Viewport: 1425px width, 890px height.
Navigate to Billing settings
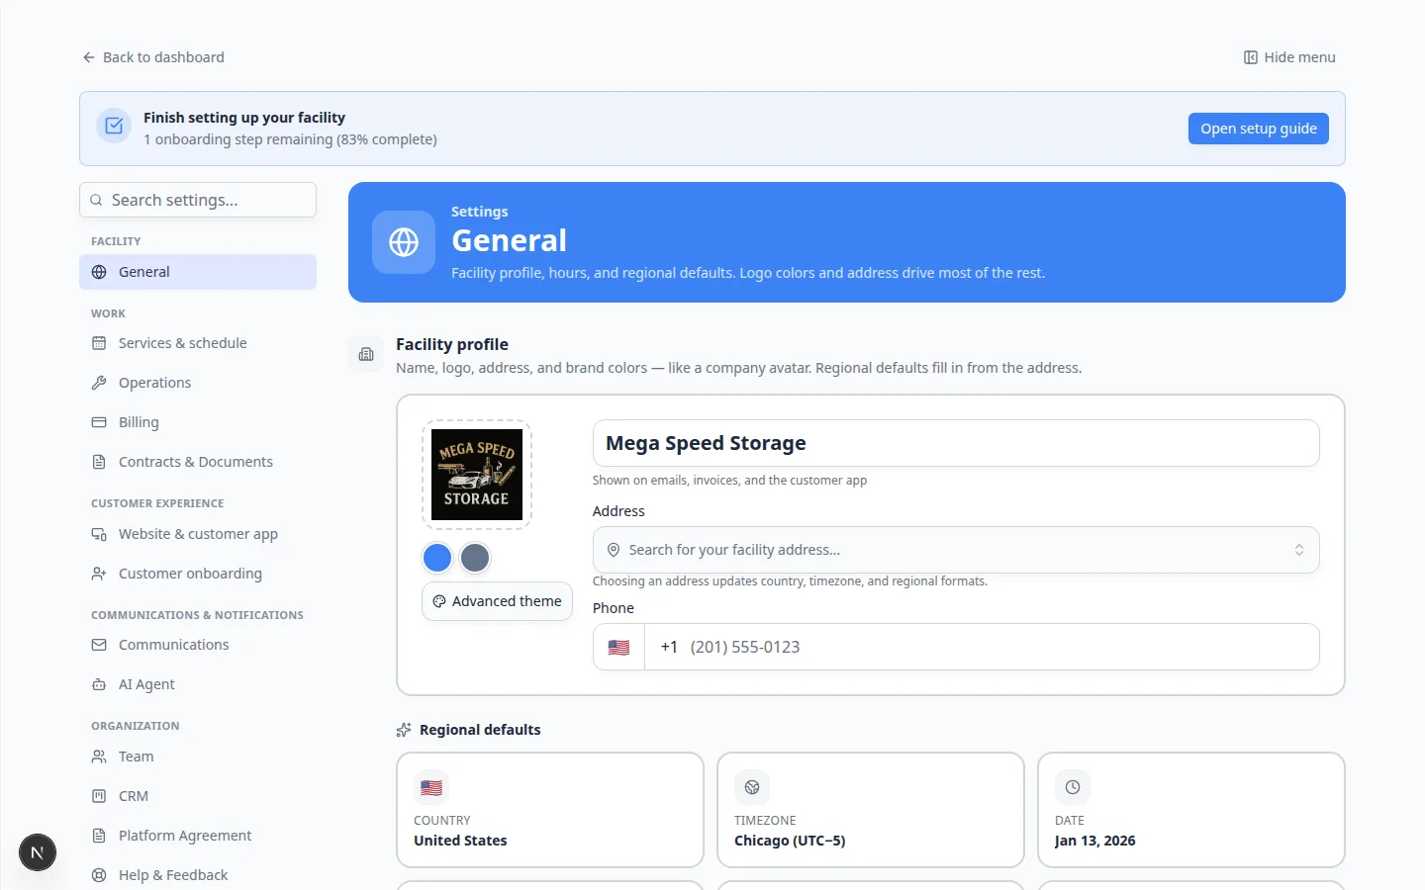pos(198,422)
